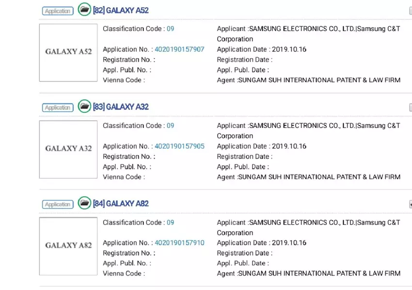Click the Application badge for GALAXY A32

point(58,108)
